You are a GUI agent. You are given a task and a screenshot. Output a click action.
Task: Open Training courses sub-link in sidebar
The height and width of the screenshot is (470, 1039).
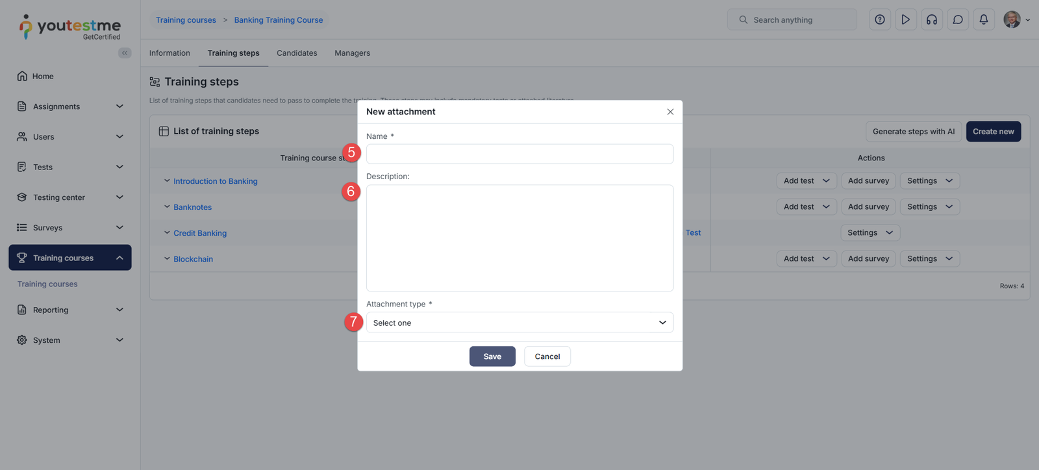[x=47, y=284]
